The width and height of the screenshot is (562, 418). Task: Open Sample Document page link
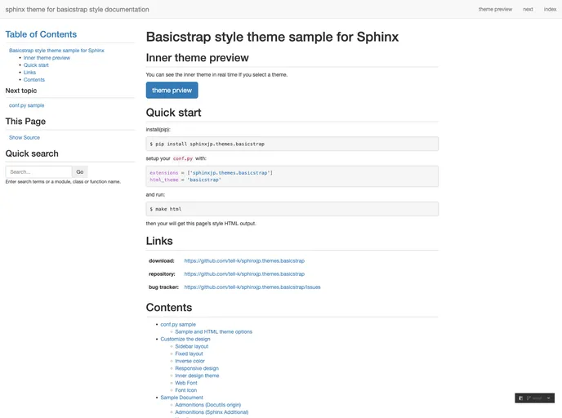pyautogui.click(x=181, y=398)
